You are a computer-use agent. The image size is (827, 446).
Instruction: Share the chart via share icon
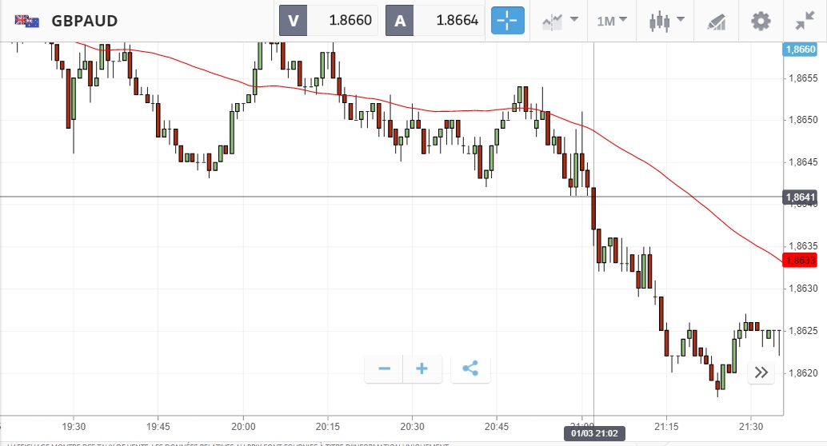470,368
